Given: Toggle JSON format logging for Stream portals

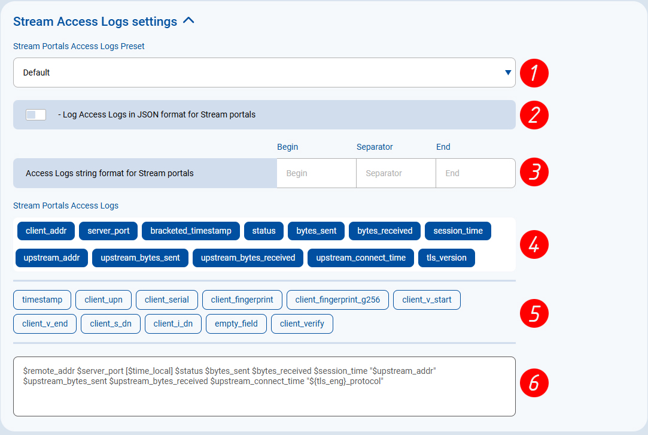Looking at the screenshot, I should (36, 114).
